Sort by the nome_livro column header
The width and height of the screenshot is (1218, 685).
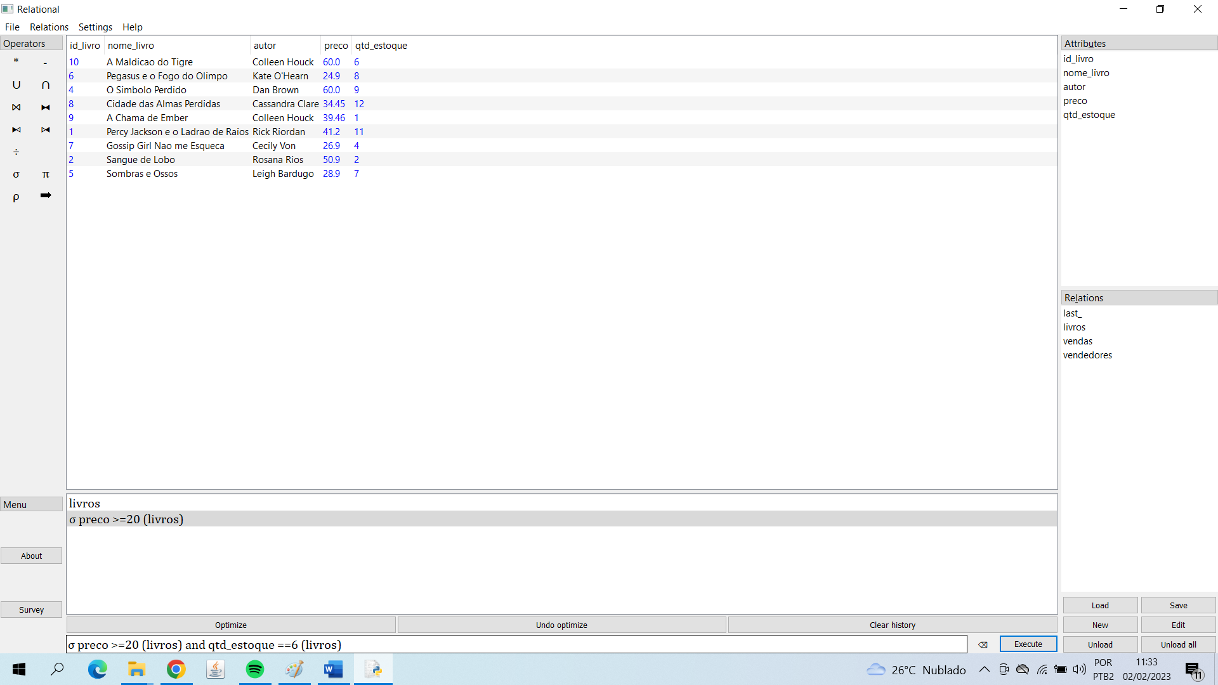(x=177, y=46)
